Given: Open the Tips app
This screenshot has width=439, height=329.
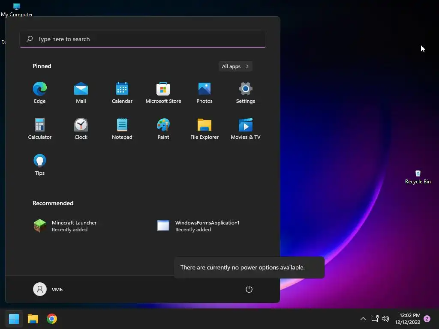Looking at the screenshot, I should tap(40, 165).
